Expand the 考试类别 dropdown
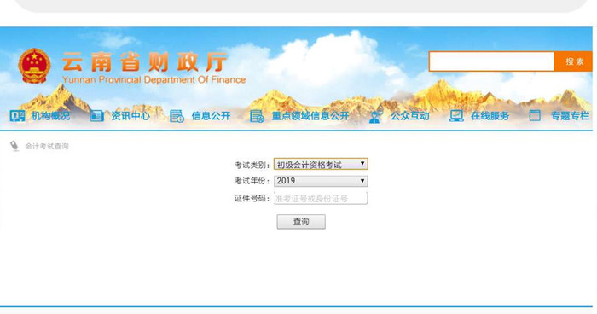 point(321,164)
